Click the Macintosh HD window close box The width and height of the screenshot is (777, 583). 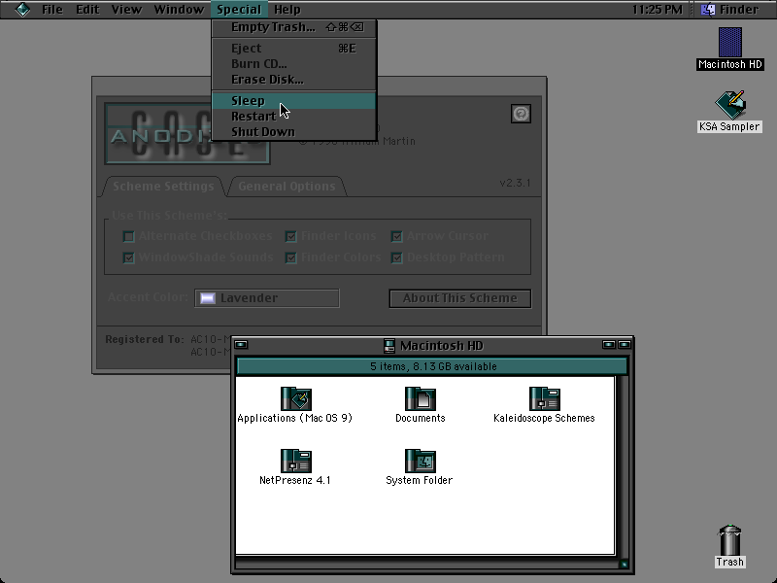pos(241,345)
